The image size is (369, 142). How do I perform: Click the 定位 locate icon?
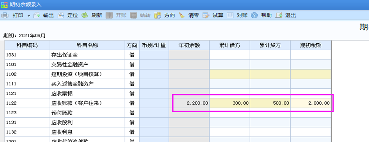pyautogui.click(x=61, y=16)
